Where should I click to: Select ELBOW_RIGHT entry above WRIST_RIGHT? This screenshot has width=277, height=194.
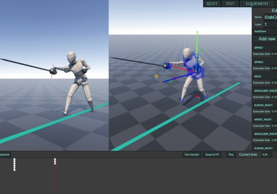coord(265,105)
